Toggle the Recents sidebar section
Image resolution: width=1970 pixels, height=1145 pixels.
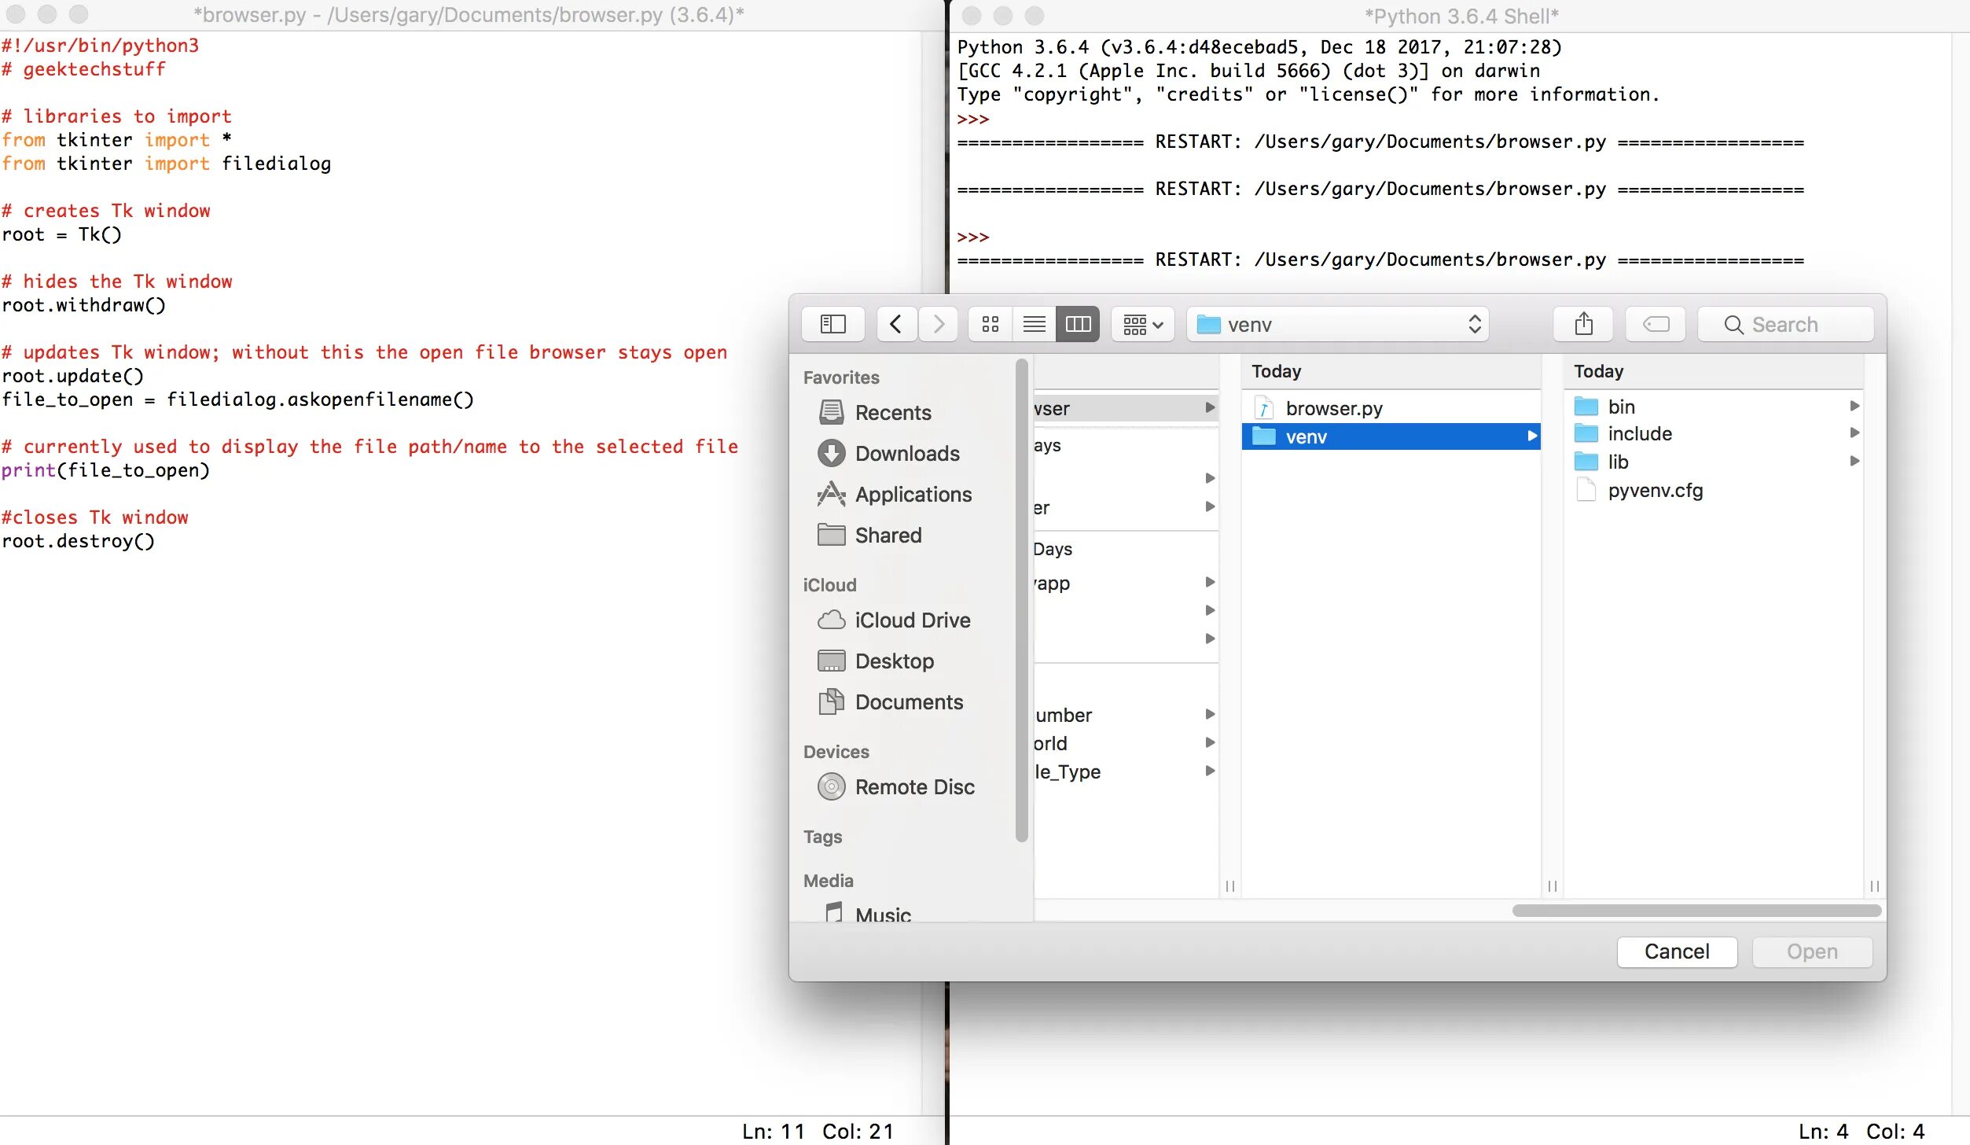pyautogui.click(x=894, y=411)
